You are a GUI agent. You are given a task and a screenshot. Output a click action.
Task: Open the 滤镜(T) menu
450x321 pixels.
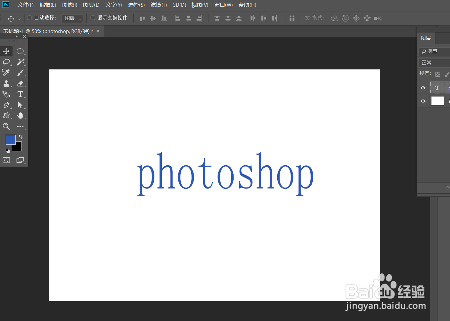tap(158, 5)
